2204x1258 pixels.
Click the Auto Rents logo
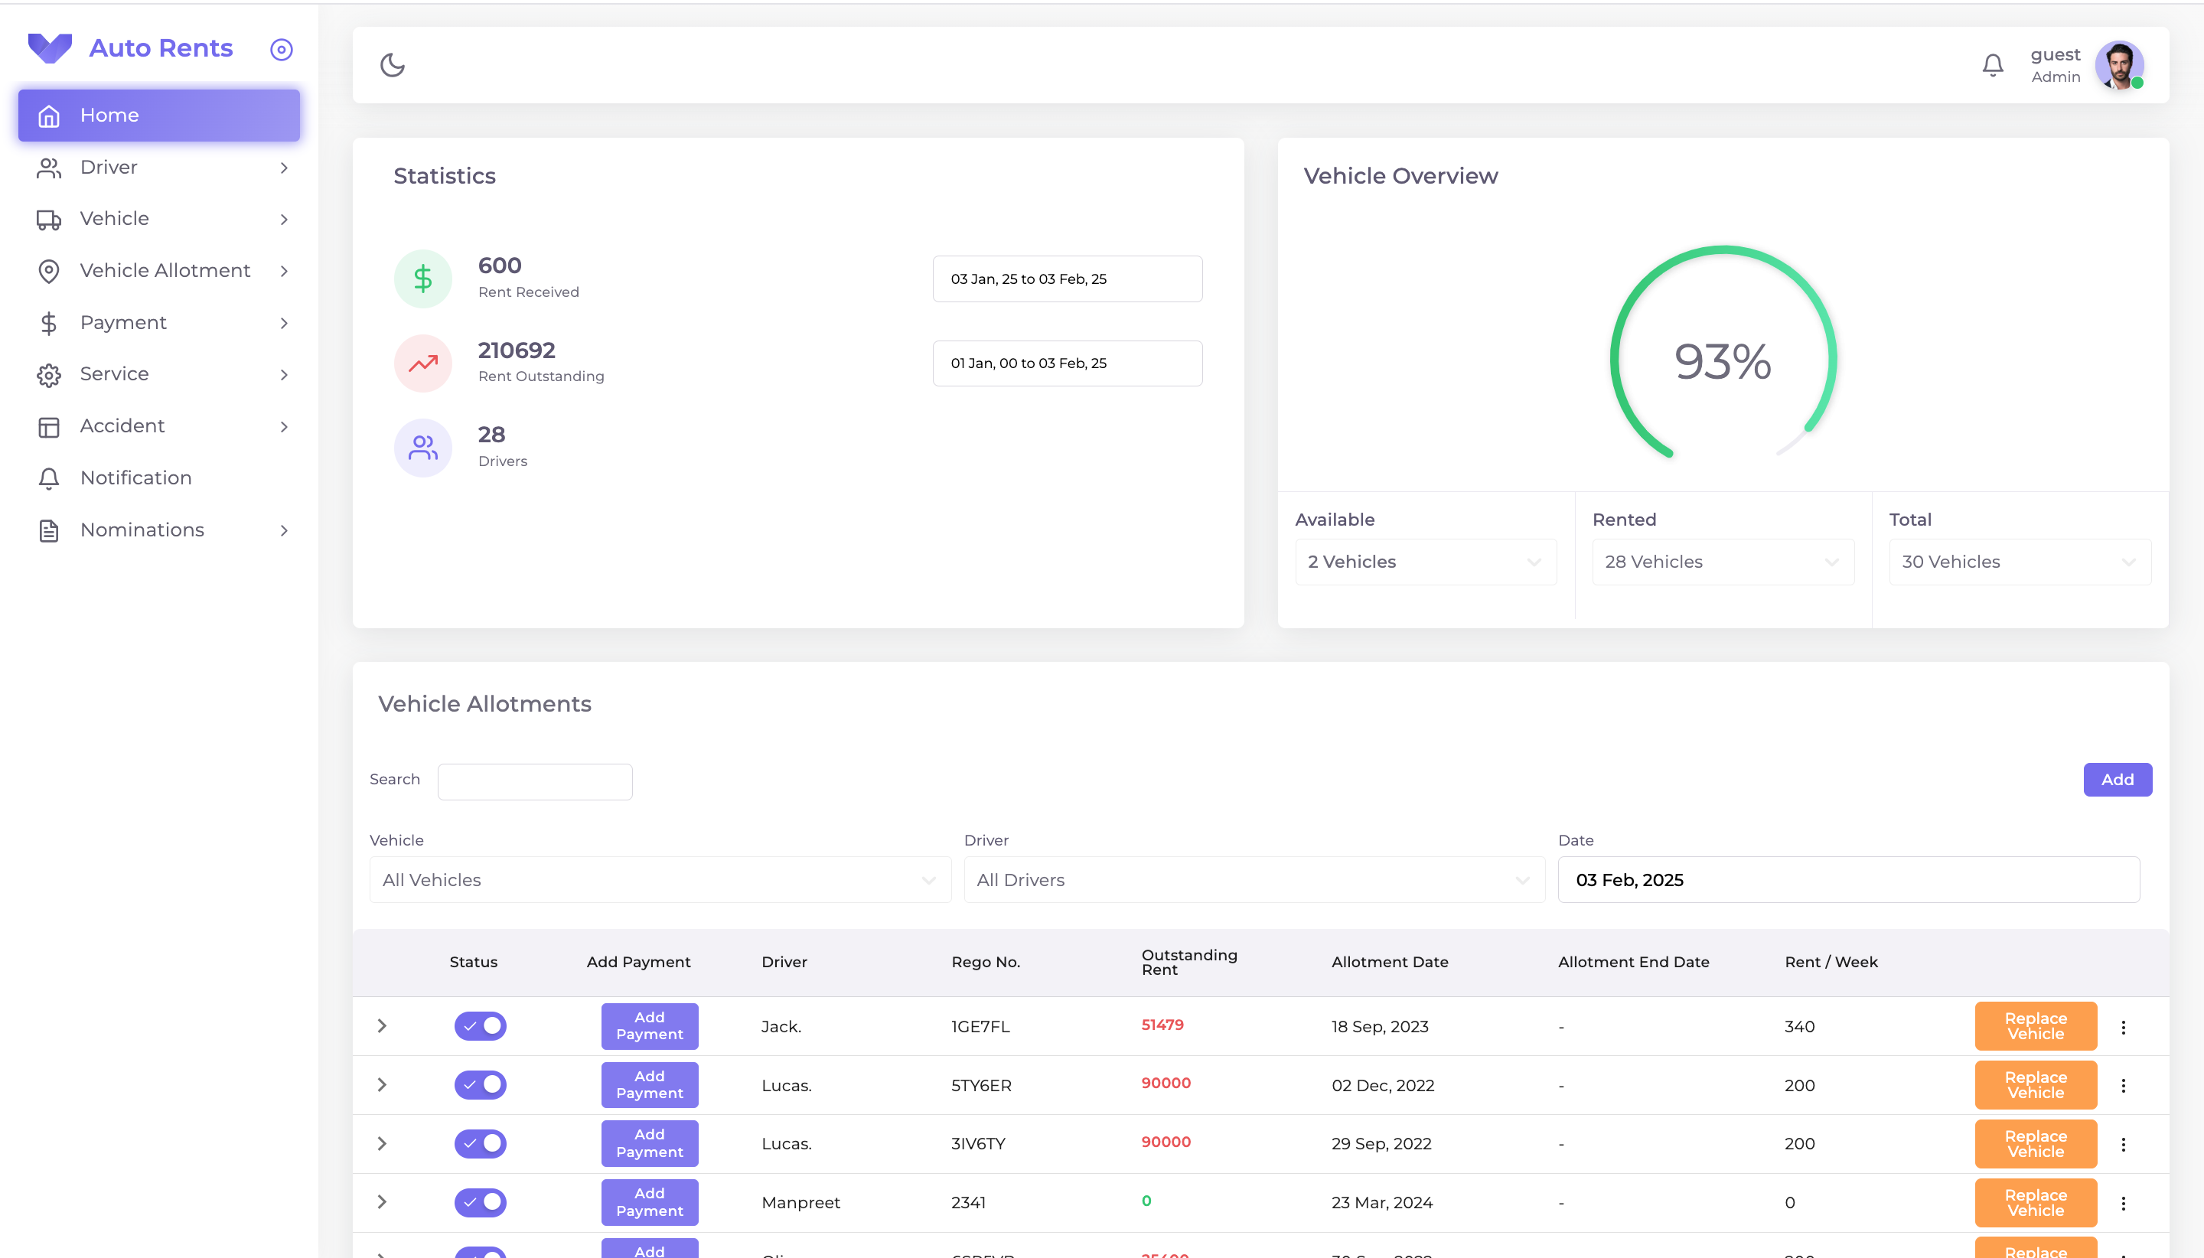click(50, 47)
